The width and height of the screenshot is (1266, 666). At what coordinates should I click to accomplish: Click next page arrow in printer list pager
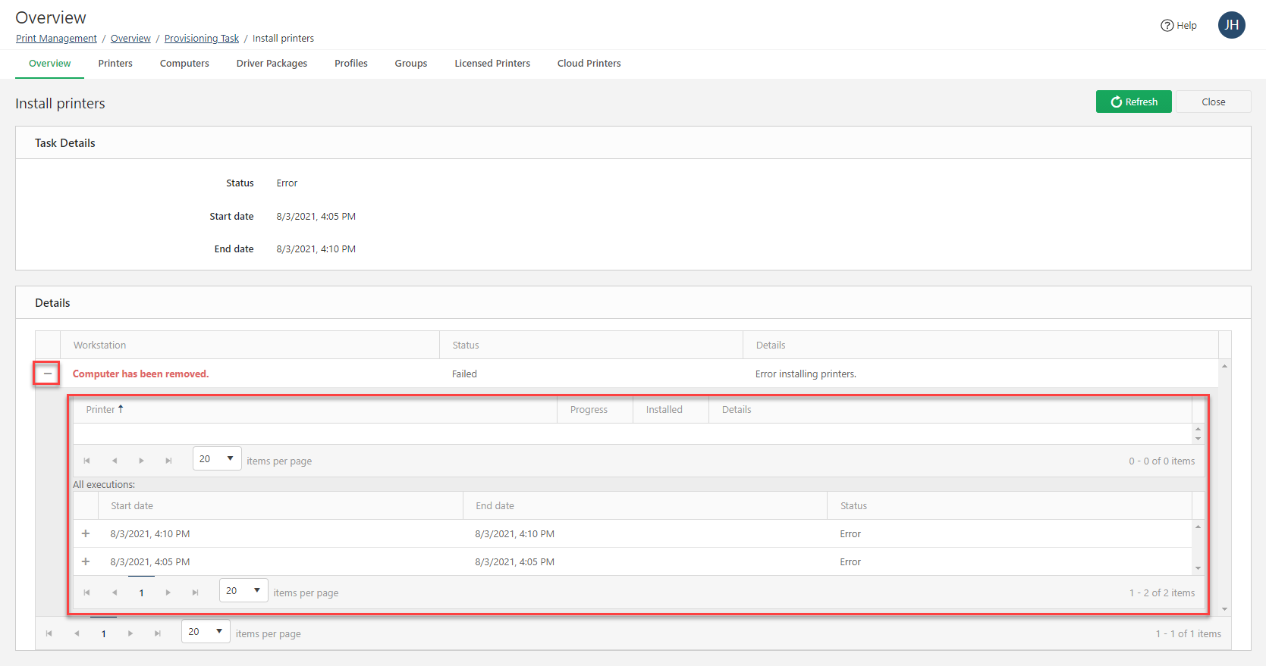141,461
